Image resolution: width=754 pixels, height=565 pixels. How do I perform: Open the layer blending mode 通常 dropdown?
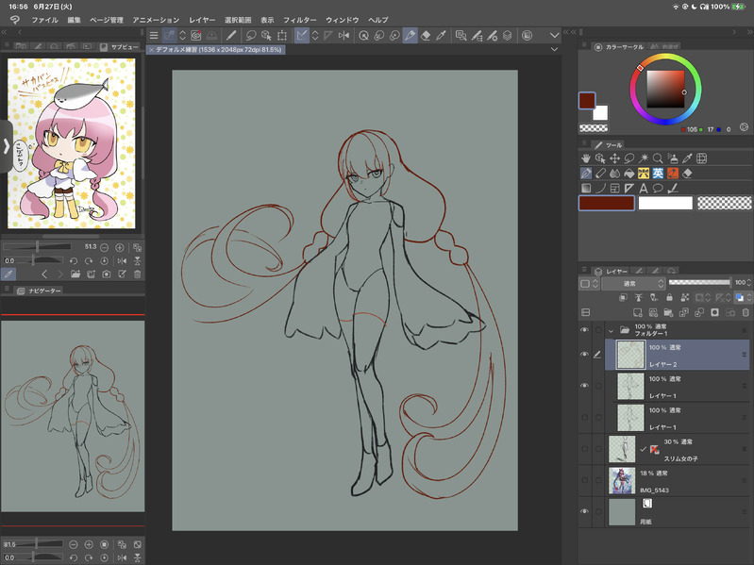click(x=631, y=283)
